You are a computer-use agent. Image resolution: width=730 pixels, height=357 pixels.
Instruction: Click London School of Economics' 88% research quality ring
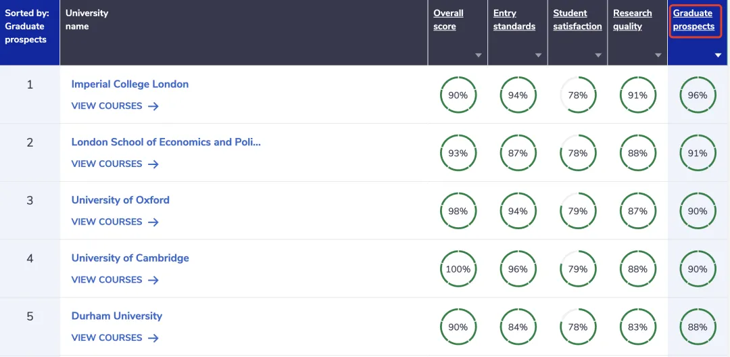(637, 153)
